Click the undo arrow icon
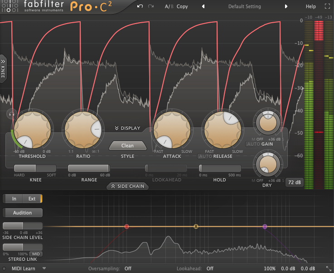 pyautogui.click(x=140, y=6)
